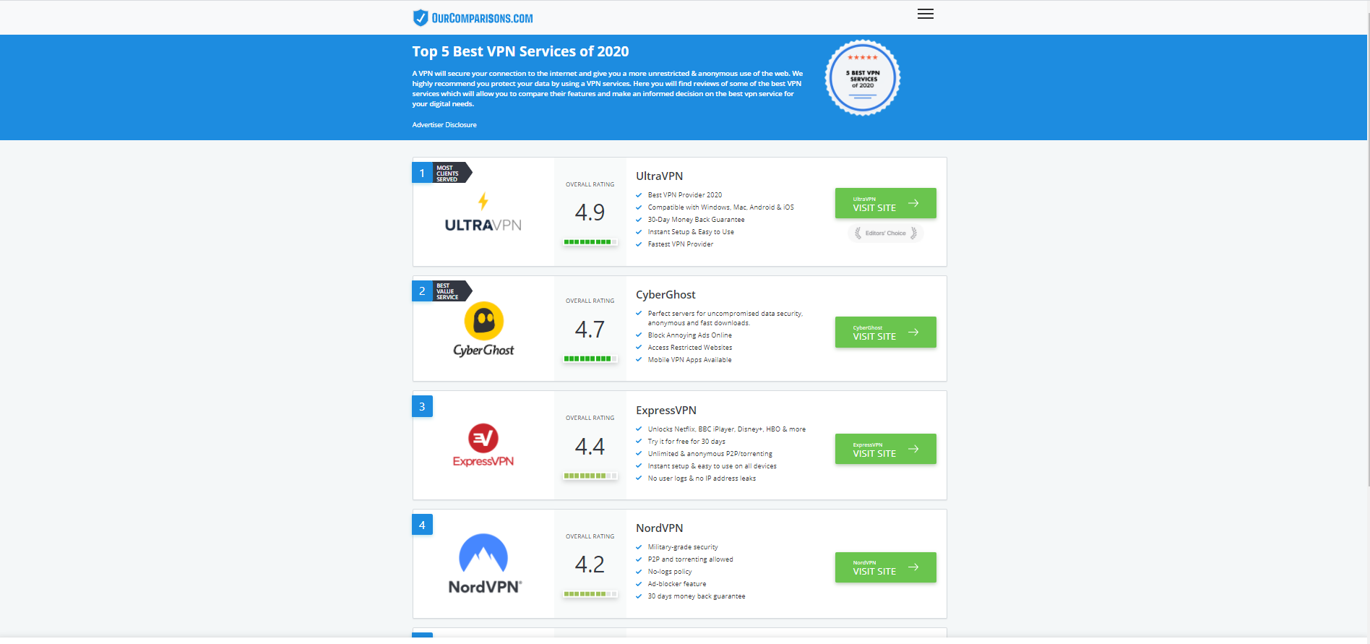Click 'Perfect servers for uncompromised data security' text
This screenshot has height=644, width=1370.
[725, 318]
